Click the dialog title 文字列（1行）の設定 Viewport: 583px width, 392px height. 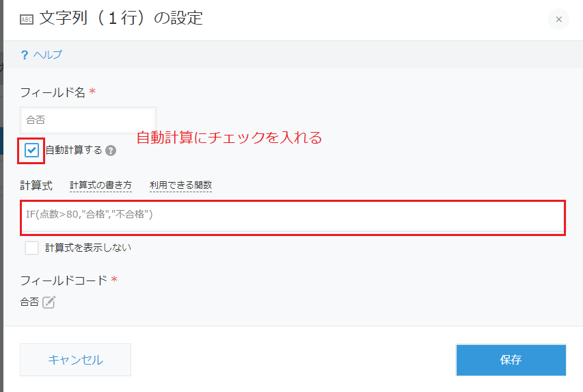pyautogui.click(x=121, y=18)
